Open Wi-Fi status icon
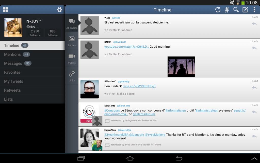Screen dimensions: 260x163 [238, 2]
